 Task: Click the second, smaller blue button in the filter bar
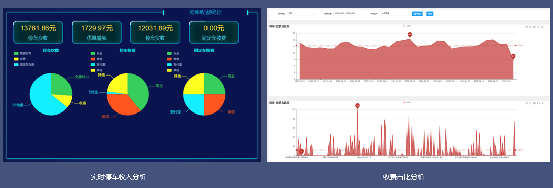pos(430,14)
